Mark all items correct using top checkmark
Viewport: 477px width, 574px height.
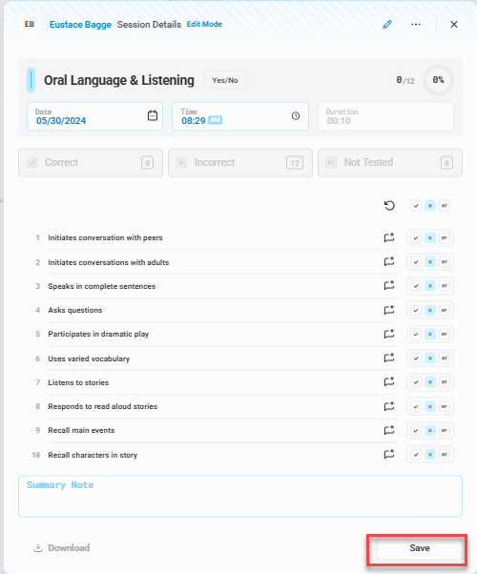[416, 206]
